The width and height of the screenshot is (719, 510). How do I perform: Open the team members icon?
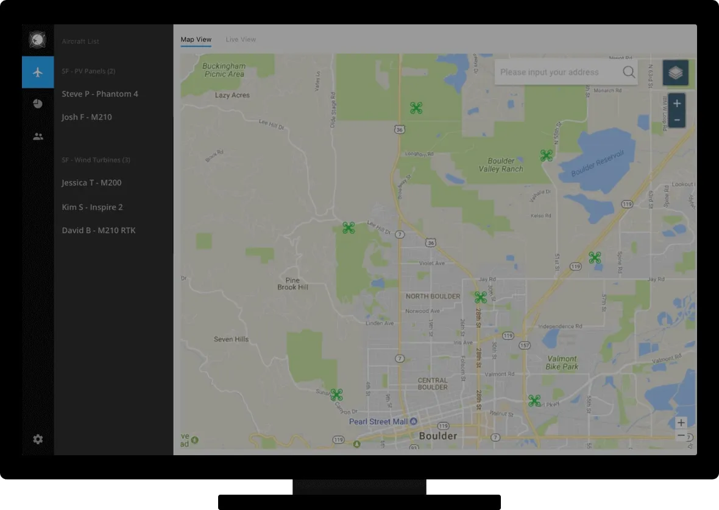pos(38,136)
